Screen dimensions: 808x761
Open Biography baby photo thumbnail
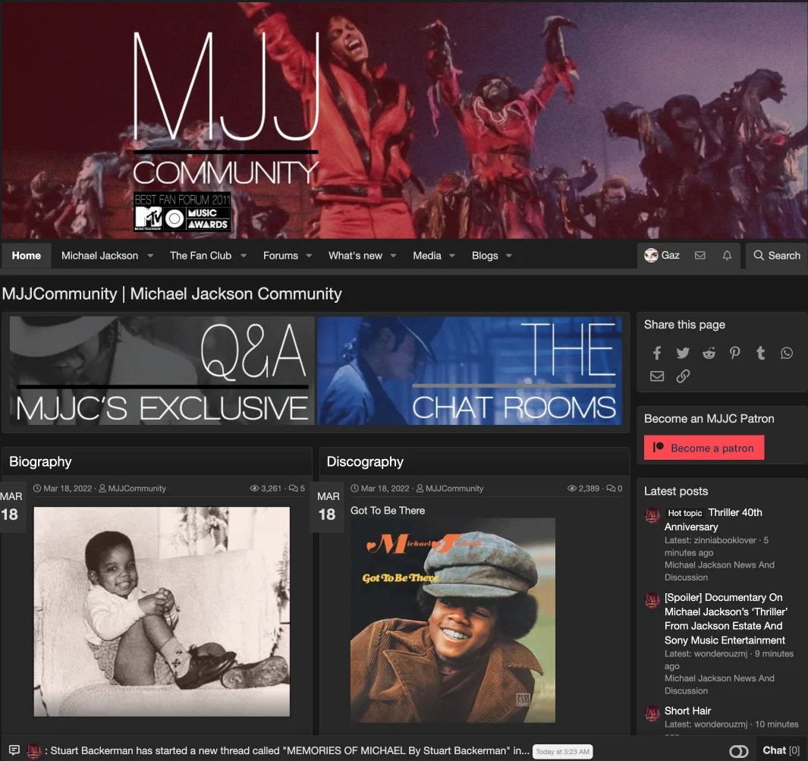click(162, 612)
